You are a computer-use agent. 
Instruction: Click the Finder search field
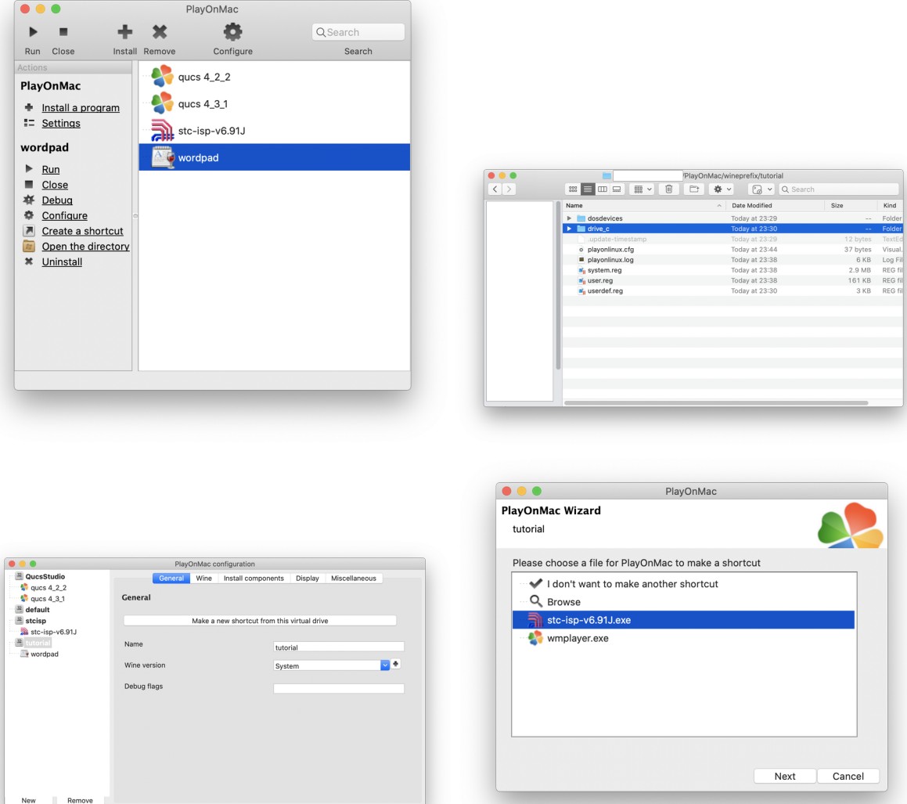(x=839, y=189)
